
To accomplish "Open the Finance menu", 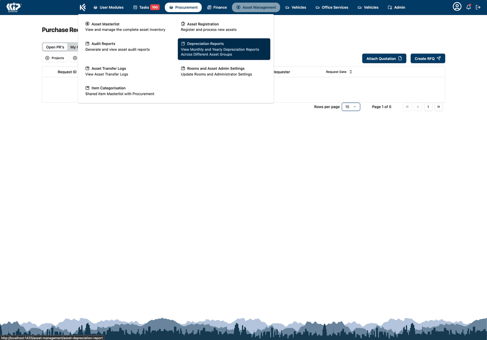I will tap(217, 7).
